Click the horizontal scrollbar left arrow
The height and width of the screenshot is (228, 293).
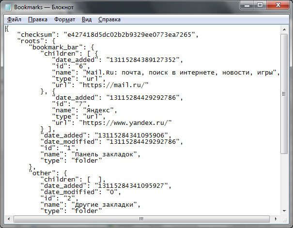tap(9, 219)
